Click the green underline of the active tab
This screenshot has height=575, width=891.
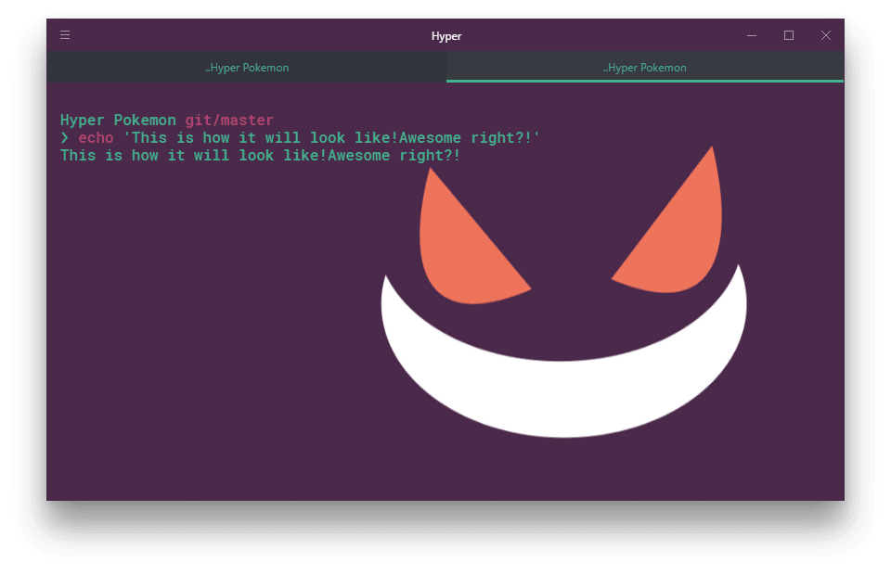pyautogui.click(x=644, y=80)
